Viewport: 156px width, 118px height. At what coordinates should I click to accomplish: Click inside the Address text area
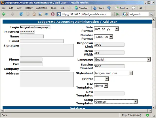(x=47, y=79)
